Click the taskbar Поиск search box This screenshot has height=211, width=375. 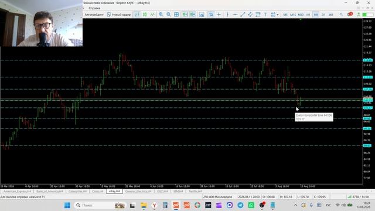click(100, 205)
